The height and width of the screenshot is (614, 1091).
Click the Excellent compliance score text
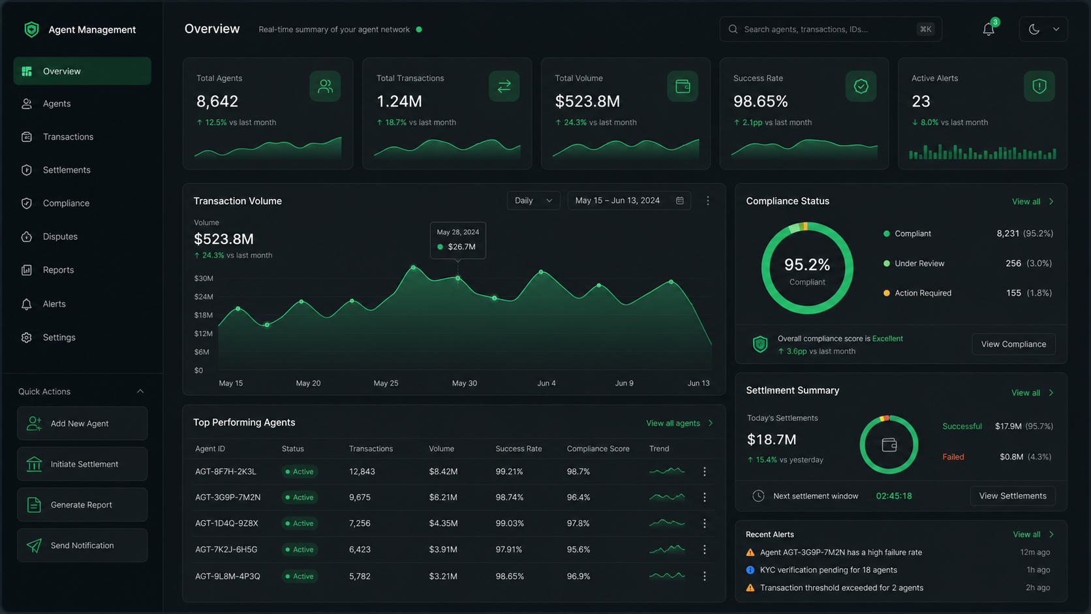pyautogui.click(x=887, y=339)
